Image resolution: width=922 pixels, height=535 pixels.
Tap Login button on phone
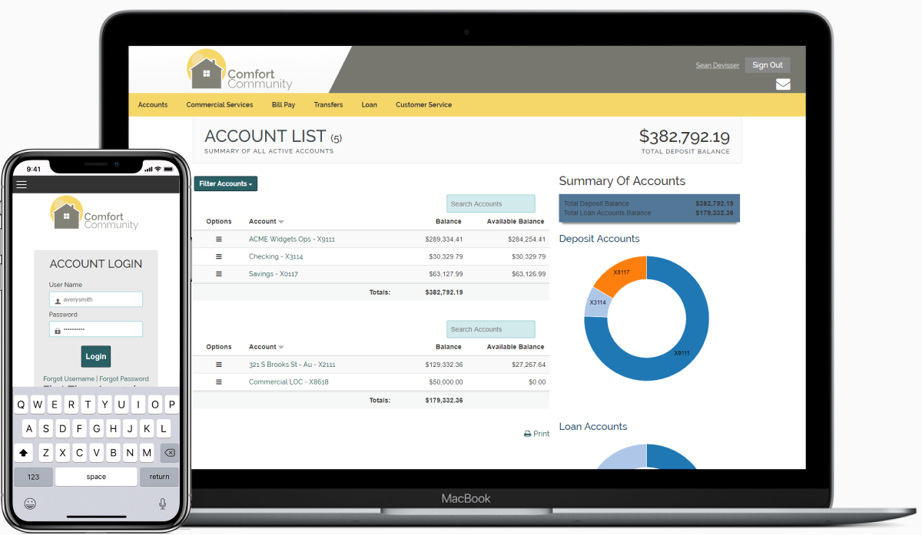tap(96, 356)
